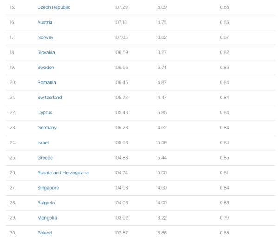Open the Romania country link

(47, 82)
